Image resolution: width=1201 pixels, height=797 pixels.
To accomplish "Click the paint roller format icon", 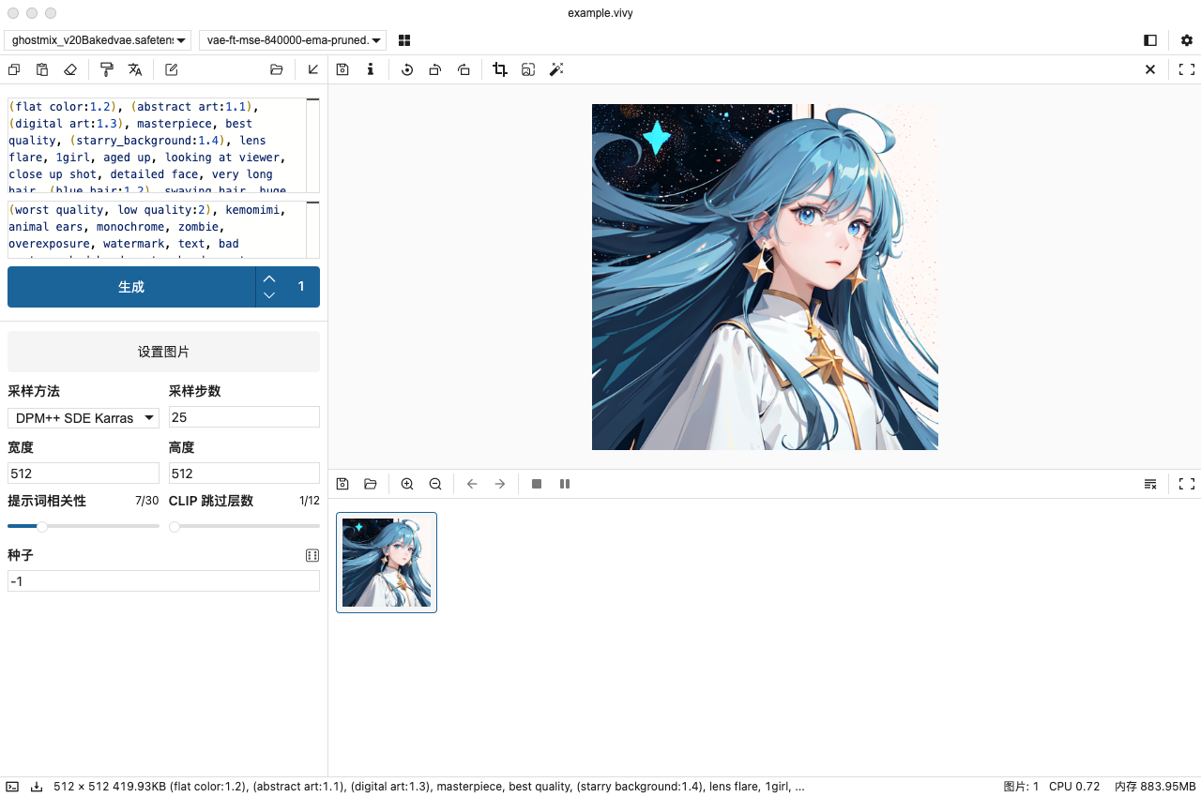I will tap(107, 69).
